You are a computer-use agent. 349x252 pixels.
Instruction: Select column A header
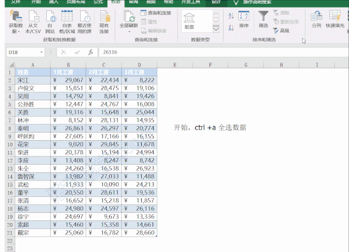click(33, 65)
